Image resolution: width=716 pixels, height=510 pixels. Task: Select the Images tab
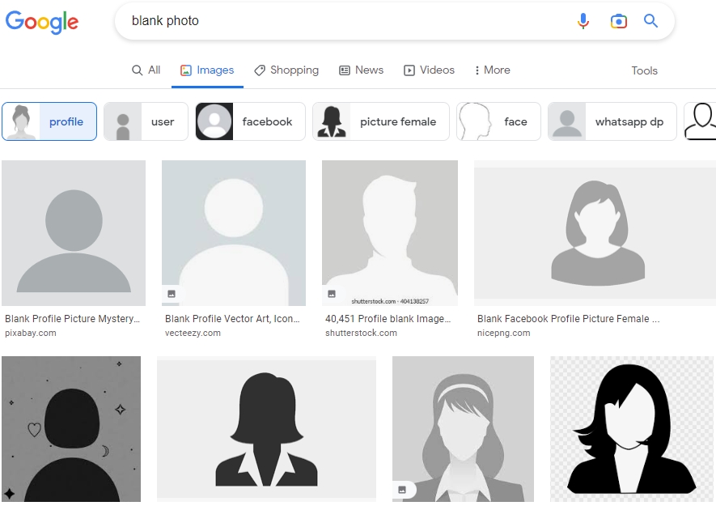coord(207,70)
